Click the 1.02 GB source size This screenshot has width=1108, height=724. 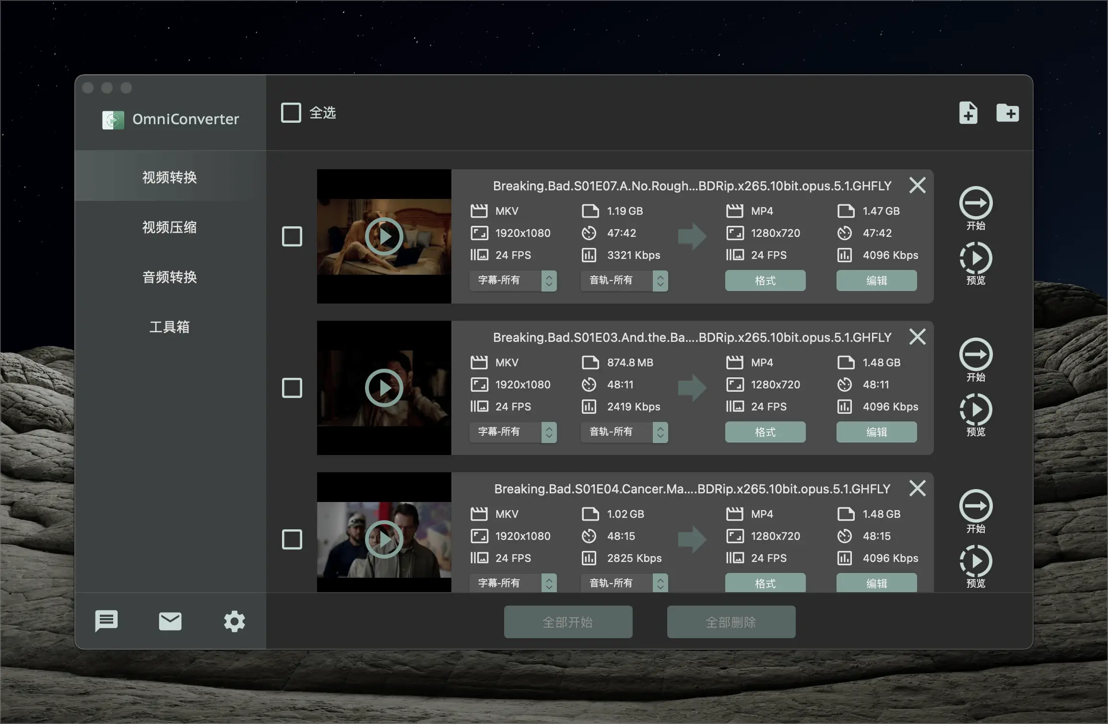tap(625, 514)
